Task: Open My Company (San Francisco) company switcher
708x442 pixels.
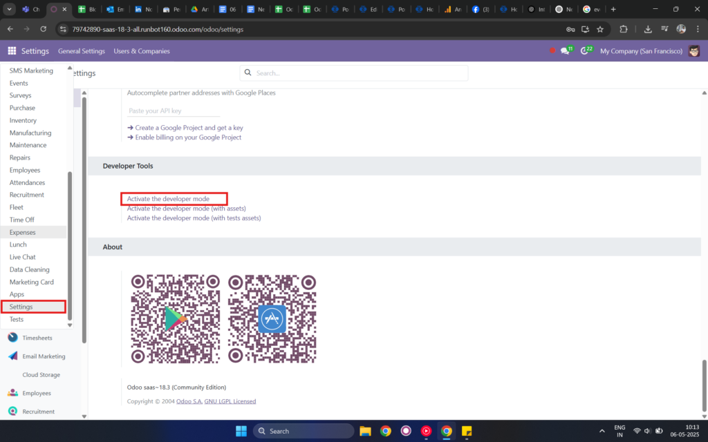Action: tap(641, 51)
